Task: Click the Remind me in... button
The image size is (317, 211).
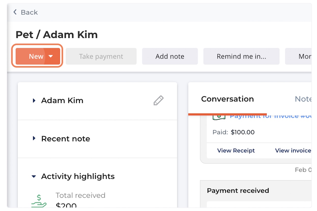Action: [x=241, y=56]
